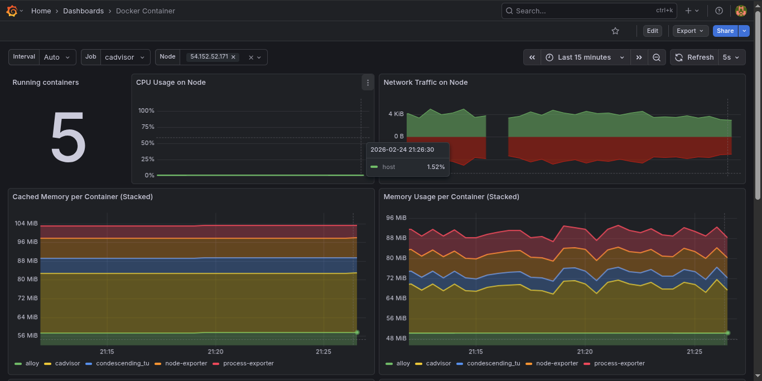Screen dimensions: 762x381
Task: Zoom out the time range
Action: point(657,57)
